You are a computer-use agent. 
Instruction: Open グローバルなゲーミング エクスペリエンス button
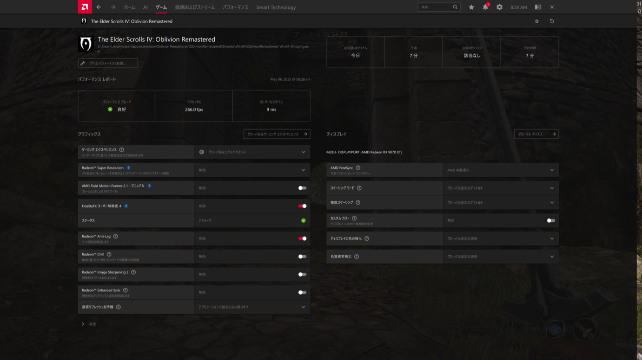277,134
